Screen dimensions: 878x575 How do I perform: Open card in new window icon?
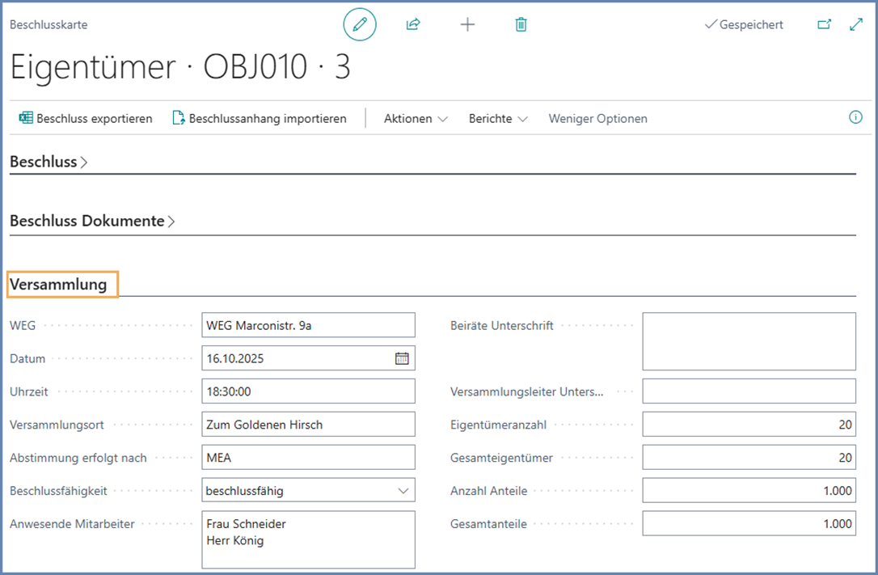(x=824, y=25)
